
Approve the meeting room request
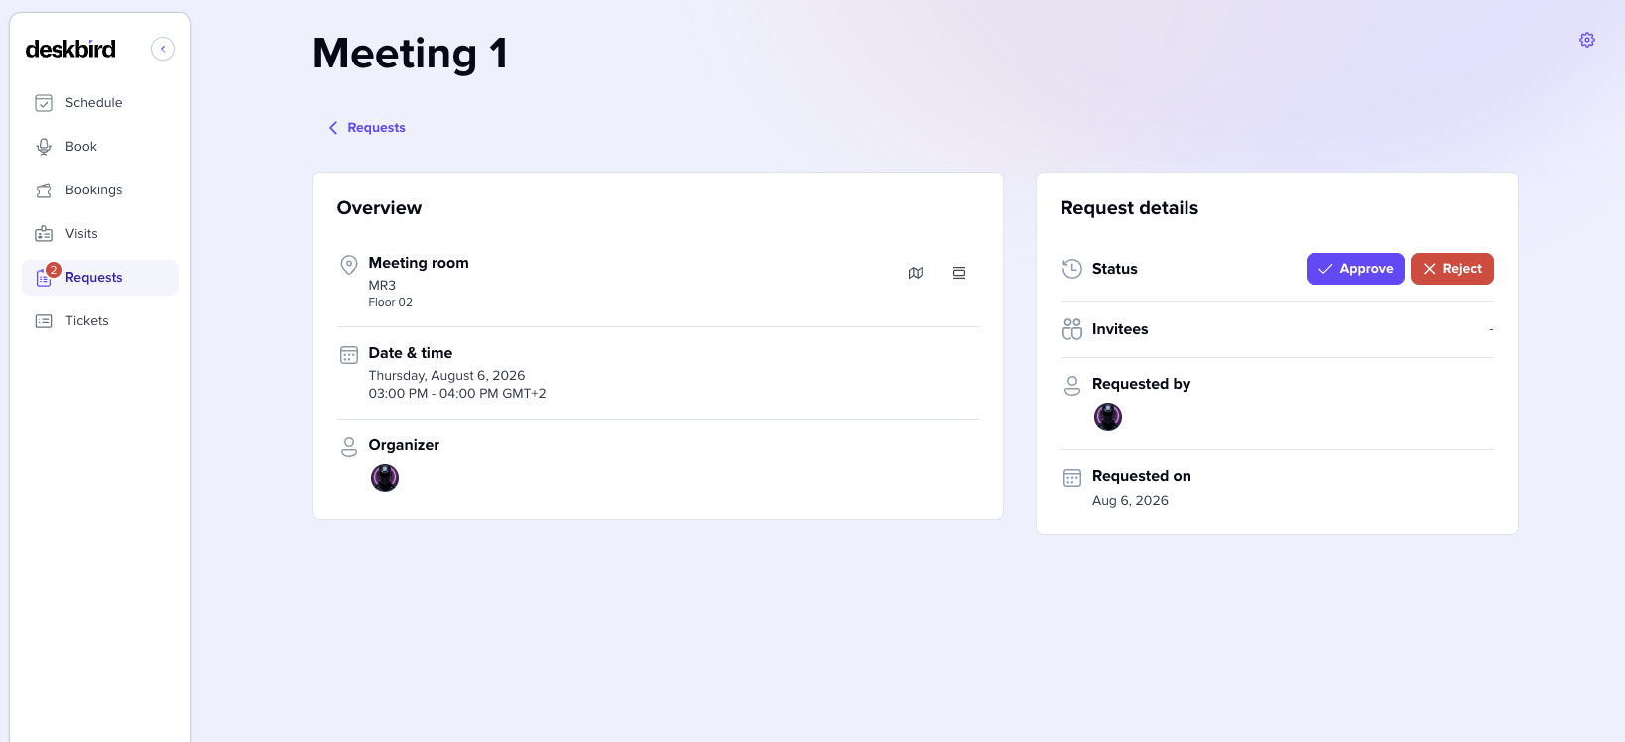pyautogui.click(x=1355, y=269)
